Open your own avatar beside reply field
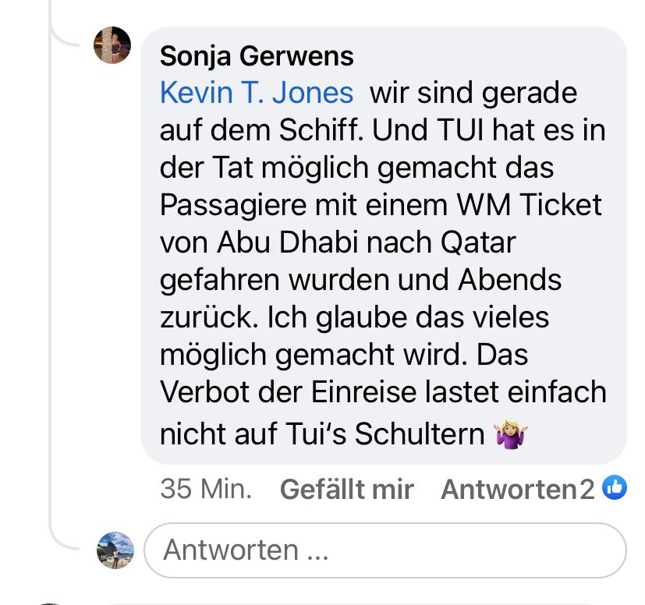Viewport: 645px width, 605px height. (115, 550)
